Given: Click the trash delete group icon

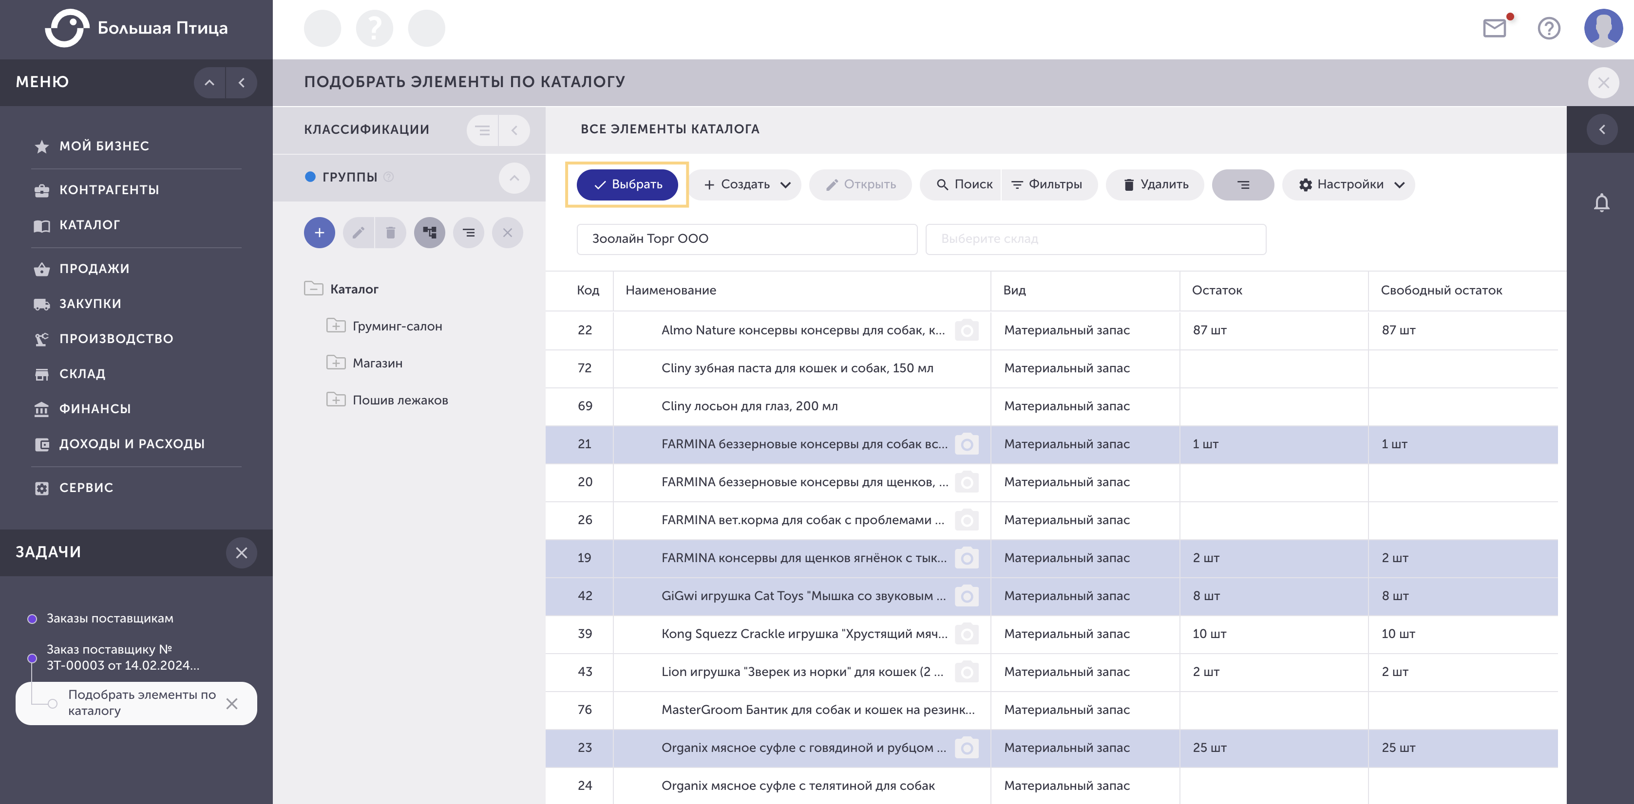Looking at the screenshot, I should [x=391, y=233].
